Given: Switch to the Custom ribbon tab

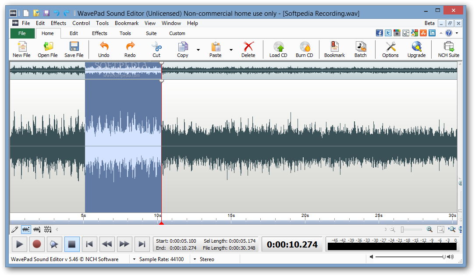Looking at the screenshot, I should 177,33.
